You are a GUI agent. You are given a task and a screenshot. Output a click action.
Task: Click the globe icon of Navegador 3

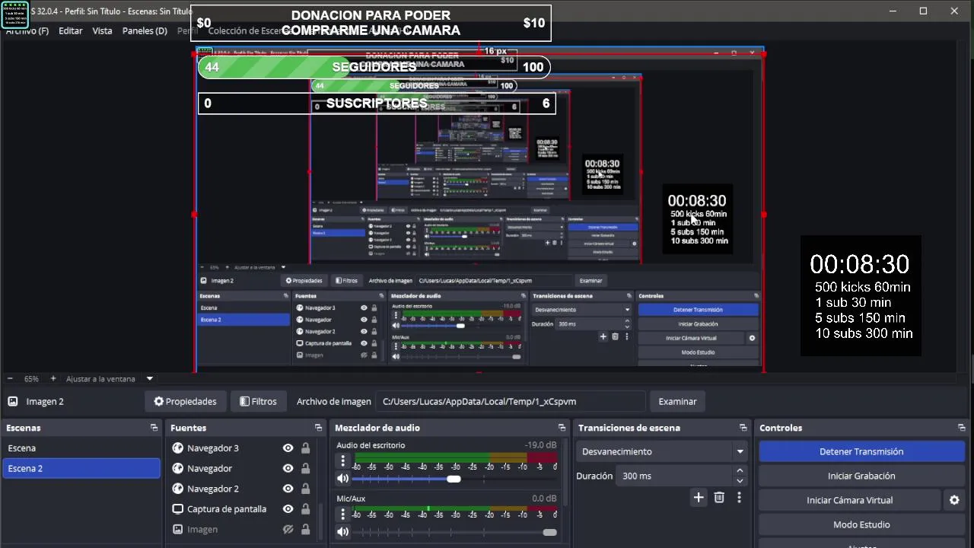(177, 448)
